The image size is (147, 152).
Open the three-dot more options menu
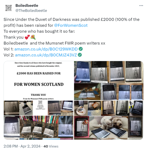pos(141,6)
